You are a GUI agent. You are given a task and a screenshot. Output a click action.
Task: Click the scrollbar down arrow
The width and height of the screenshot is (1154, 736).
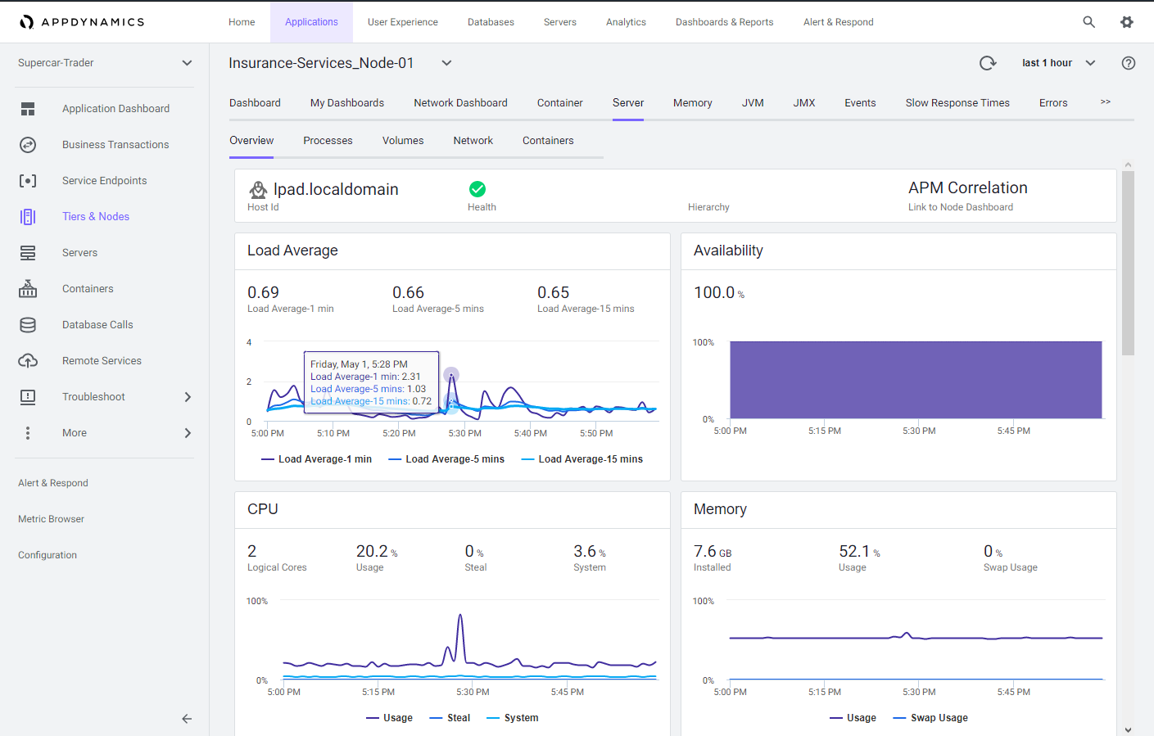pos(1129,729)
